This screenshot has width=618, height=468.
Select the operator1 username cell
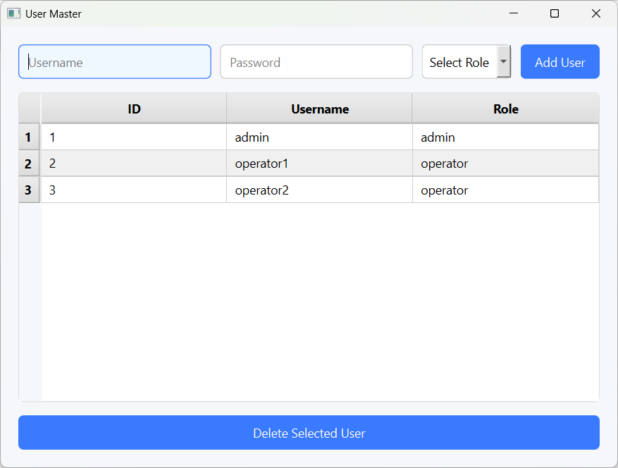pyautogui.click(x=319, y=164)
